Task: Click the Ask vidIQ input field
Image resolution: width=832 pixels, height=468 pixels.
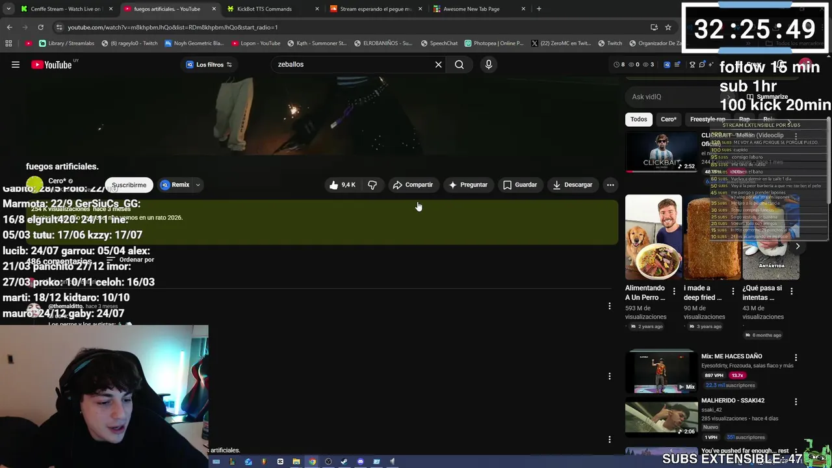Action: click(x=676, y=97)
